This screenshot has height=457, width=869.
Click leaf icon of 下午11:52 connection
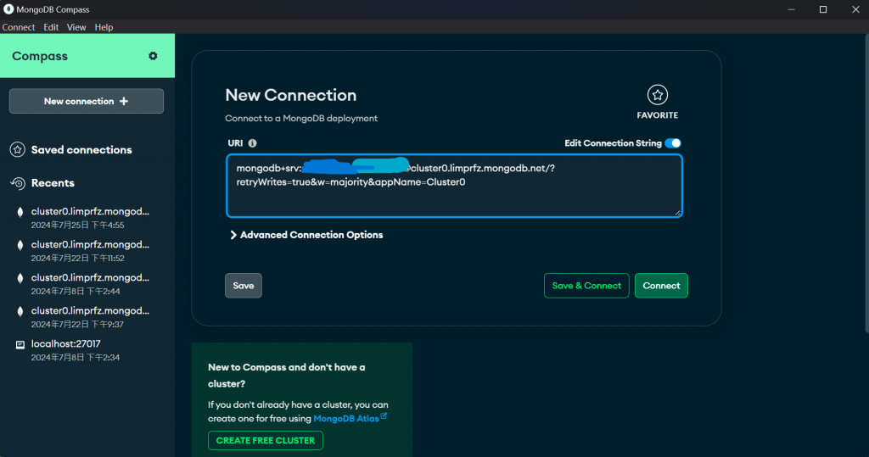tap(20, 245)
